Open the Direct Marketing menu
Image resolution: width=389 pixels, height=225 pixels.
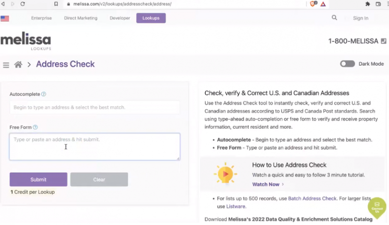[81, 18]
